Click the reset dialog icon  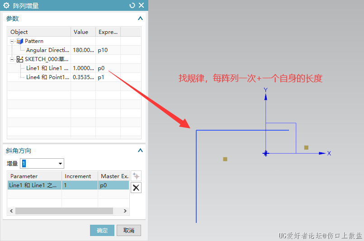pyautogui.click(x=132, y=5)
